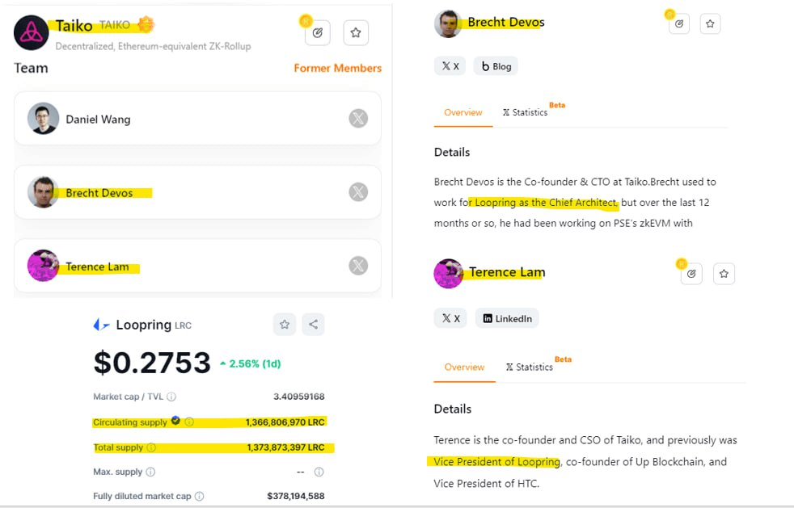Click the edit icon on Terence Lam profile
The width and height of the screenshot is (794, 508).
(691, 274)
